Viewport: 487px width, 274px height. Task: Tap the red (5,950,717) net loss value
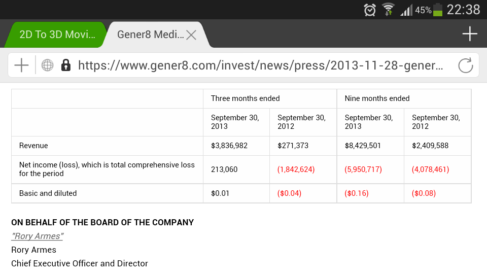coord(363,169)
